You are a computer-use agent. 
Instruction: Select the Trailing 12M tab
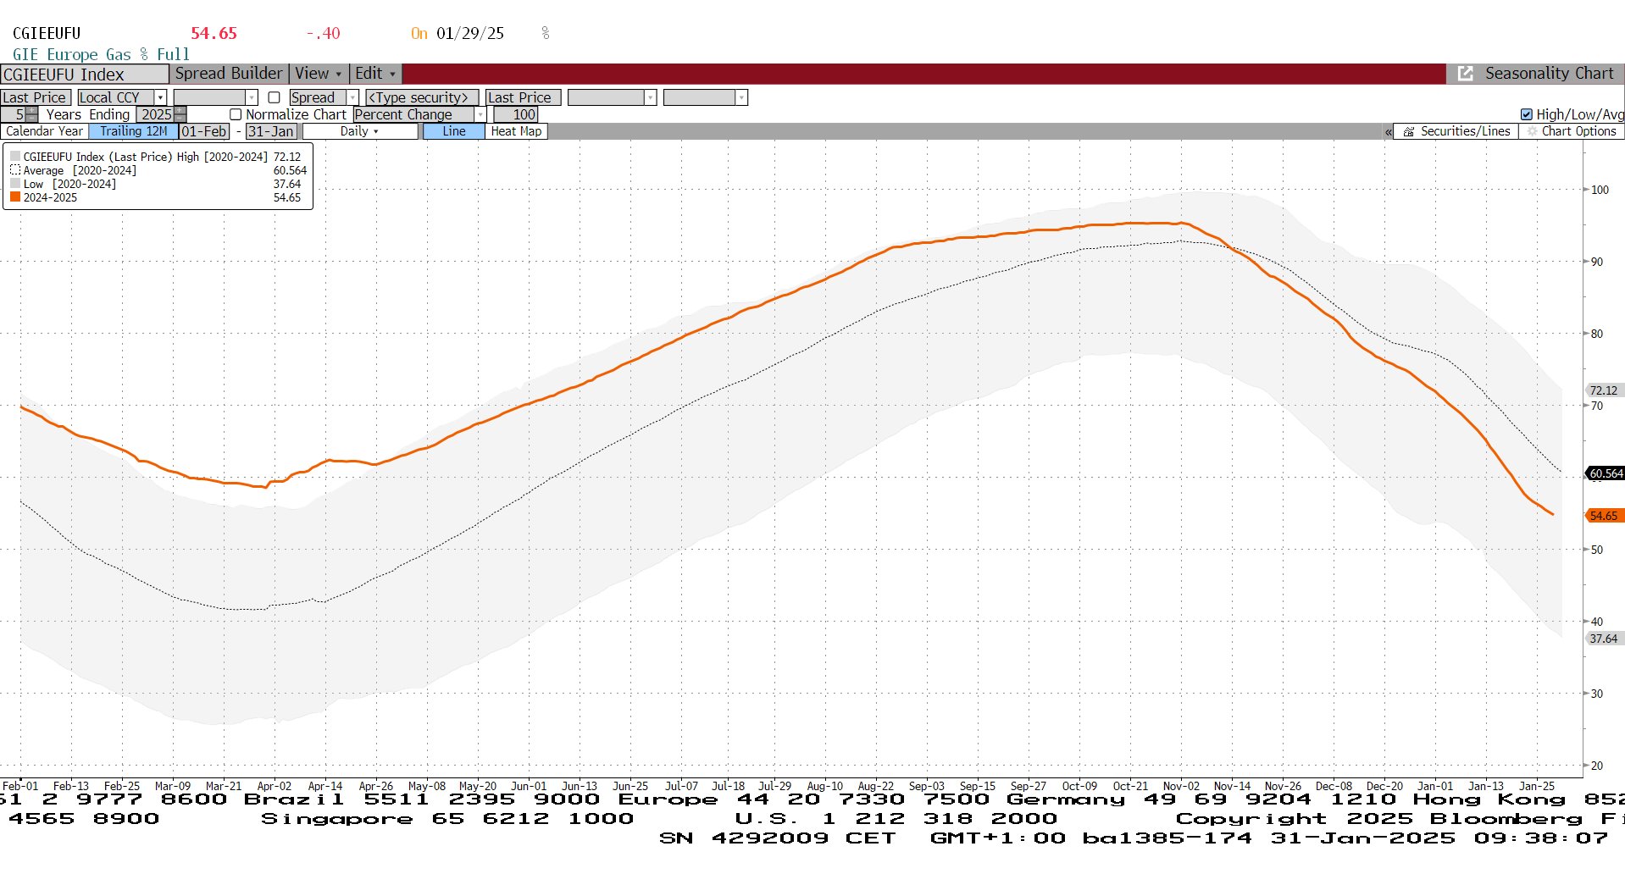[134, 131]
